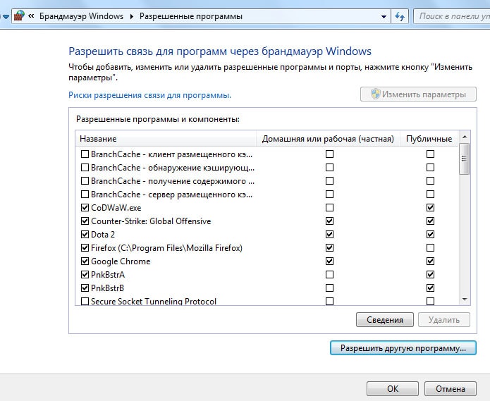Click the Название column header
The width and height of the screenshot is (490, 401).
tap(166, 139)
